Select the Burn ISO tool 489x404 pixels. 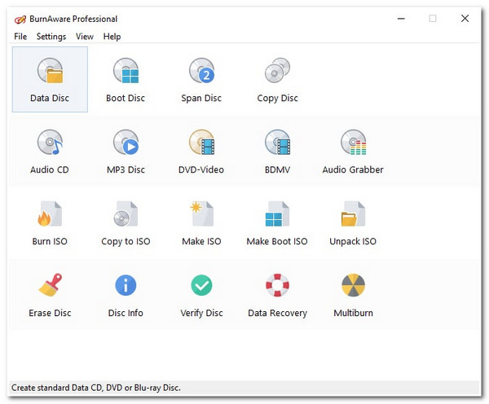(x=50, y=223)
